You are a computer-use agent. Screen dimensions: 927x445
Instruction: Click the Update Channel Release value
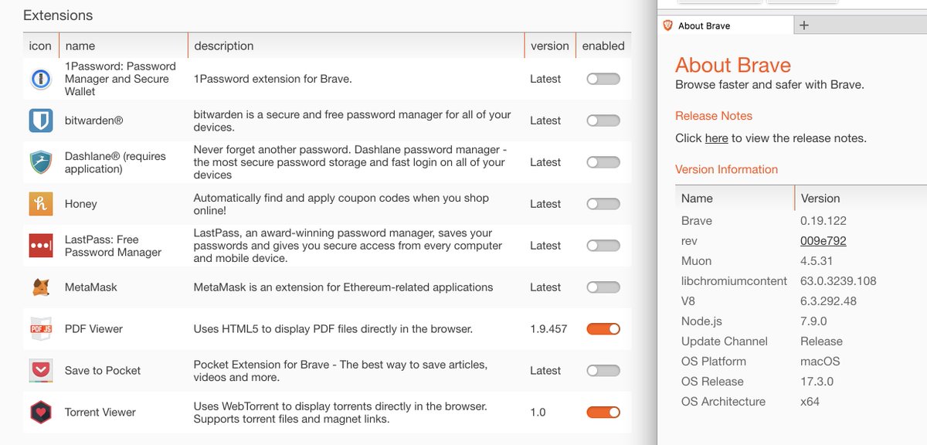(x=821, y=341)
